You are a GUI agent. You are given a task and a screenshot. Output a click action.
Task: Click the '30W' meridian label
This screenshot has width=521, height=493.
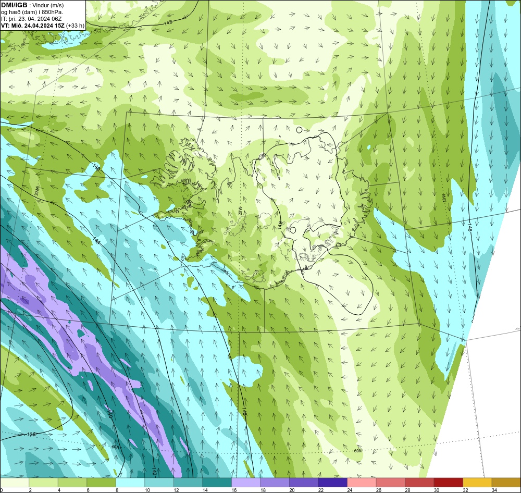click(37, 192)
